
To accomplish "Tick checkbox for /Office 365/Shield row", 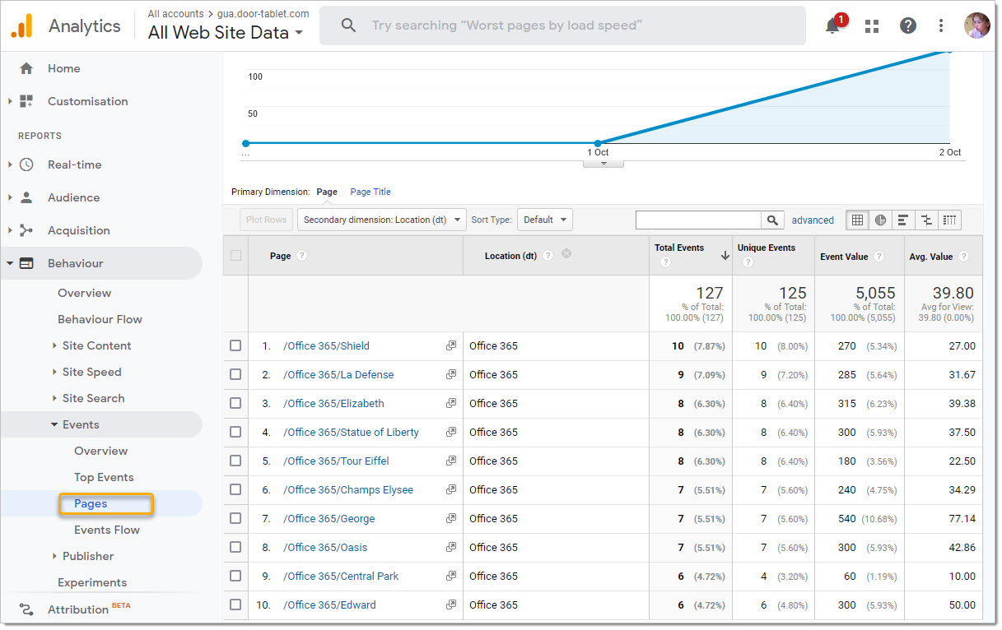I will [x=235, y=346].
